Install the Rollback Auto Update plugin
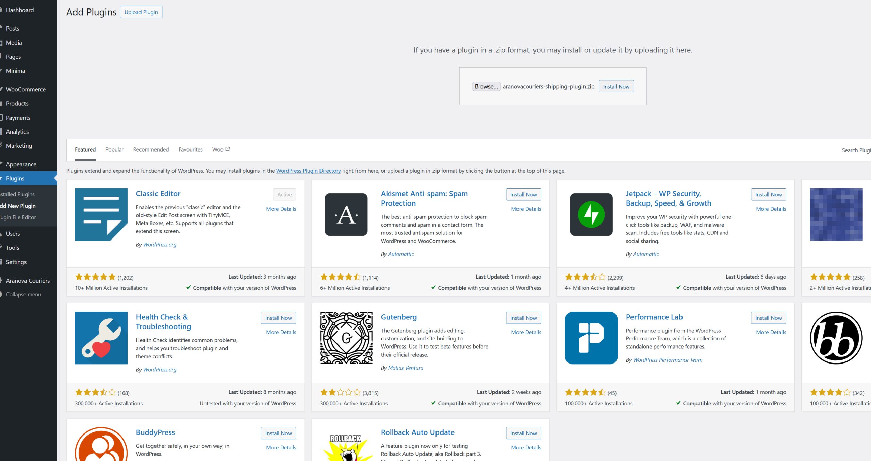The image size is (871, 461). pos(523,433)
